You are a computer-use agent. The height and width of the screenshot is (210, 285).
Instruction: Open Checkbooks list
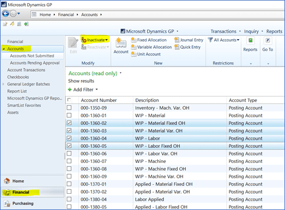18,77
